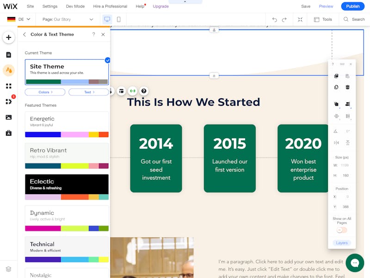The width and height of the screenshot is (370, 278).
Task: Click the section layout icon above heading
Action: [x=121, y=91]
